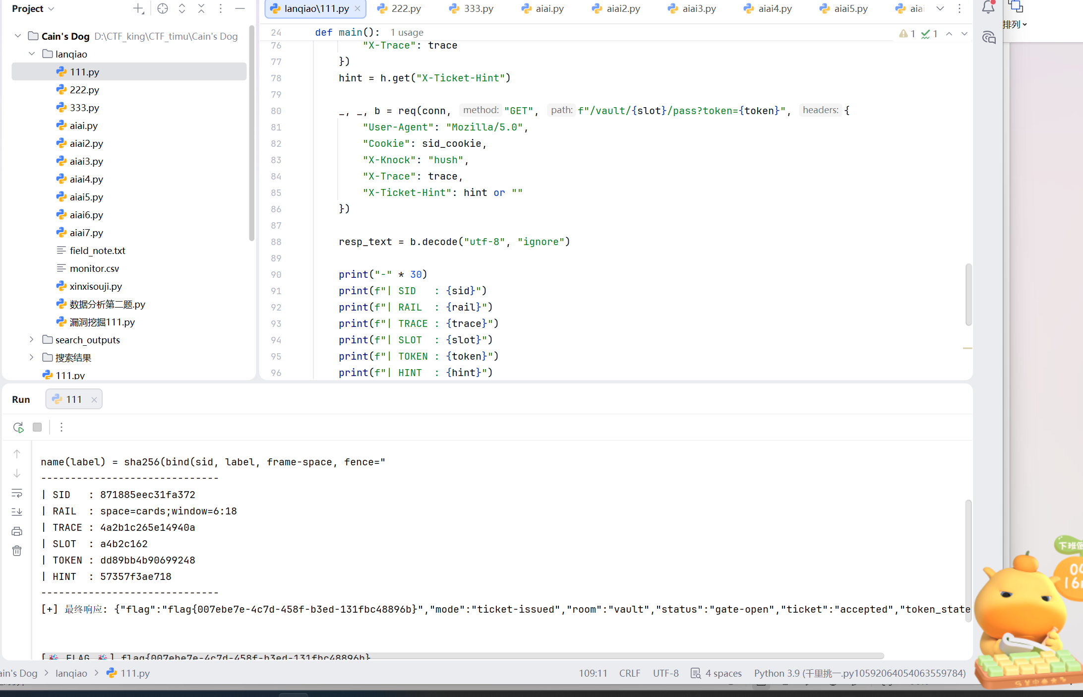Viewport: 1083px width, 697px height.
Task: Open the 排列 dropdown in right window
Action: [1015, 24]
